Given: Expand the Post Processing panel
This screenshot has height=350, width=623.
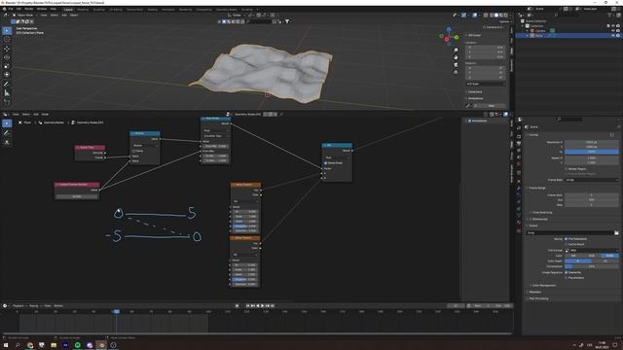Looking at the screenshot, I should click(x=538, y=298).
